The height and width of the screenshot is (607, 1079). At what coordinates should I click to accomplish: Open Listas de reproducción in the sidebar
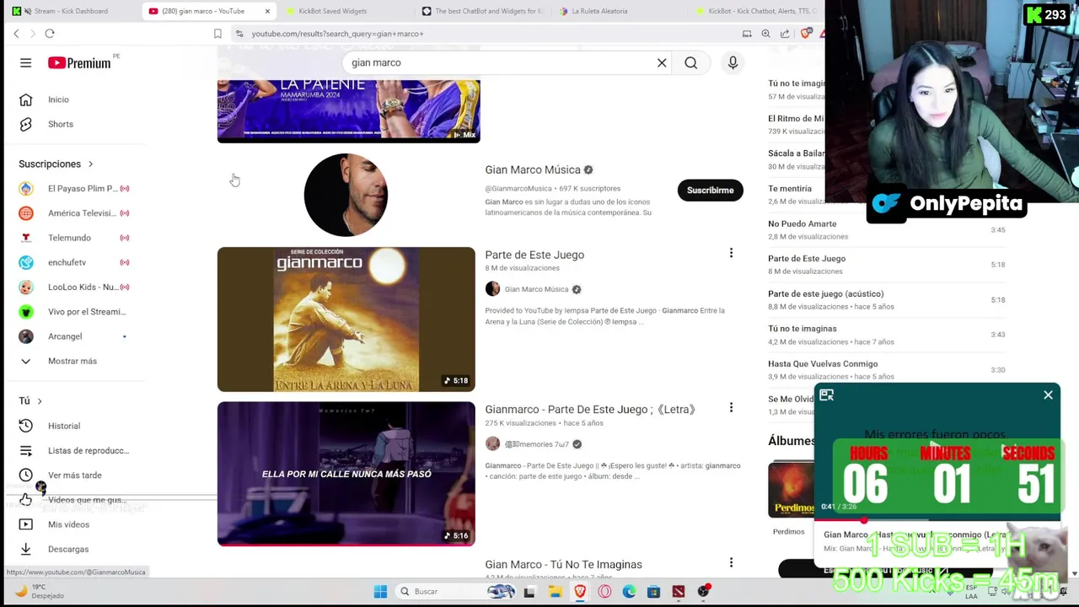pyautogui.click(x=88, y=450)
